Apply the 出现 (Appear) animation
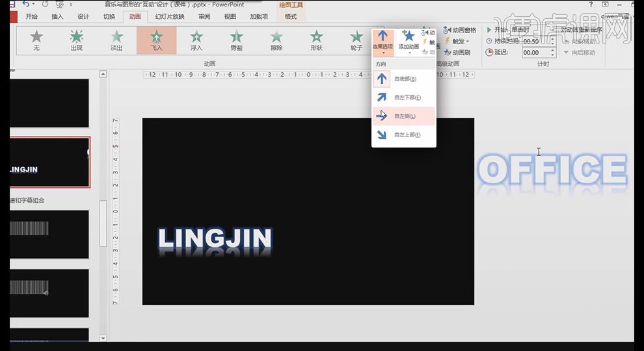 click(x=76, y=40)
